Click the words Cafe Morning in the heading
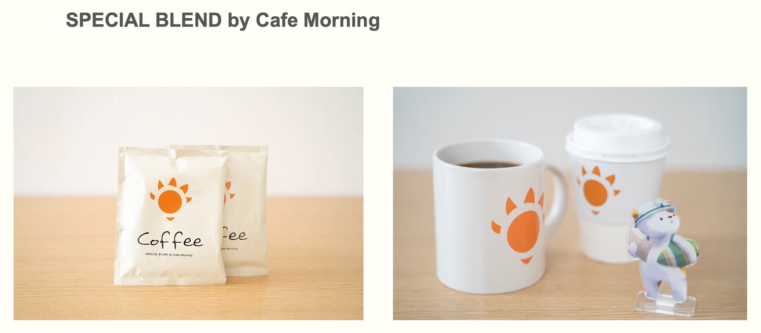The image size is (761, 333). click(318, 20)
